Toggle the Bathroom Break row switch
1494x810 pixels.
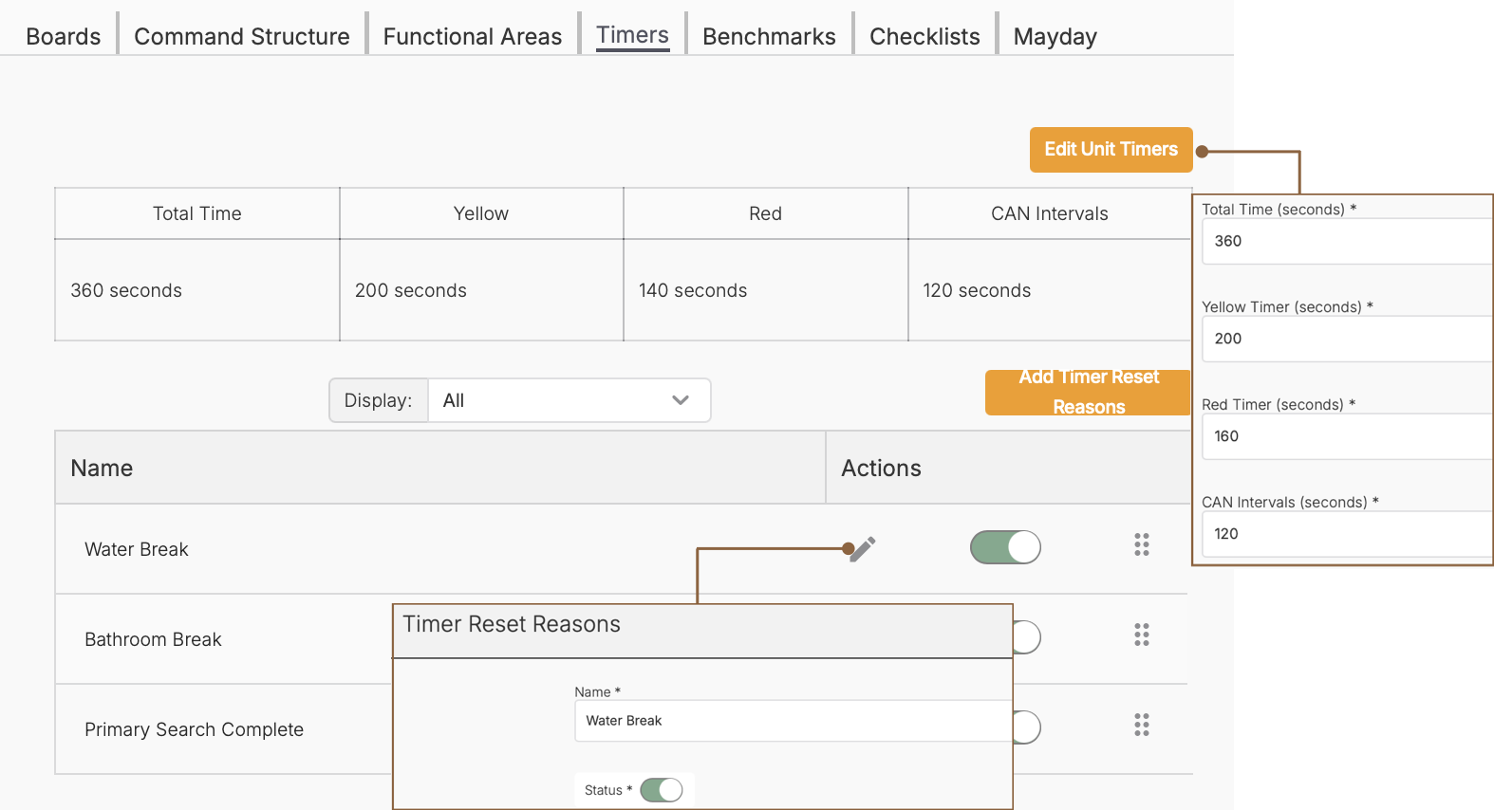point(1027,636)
